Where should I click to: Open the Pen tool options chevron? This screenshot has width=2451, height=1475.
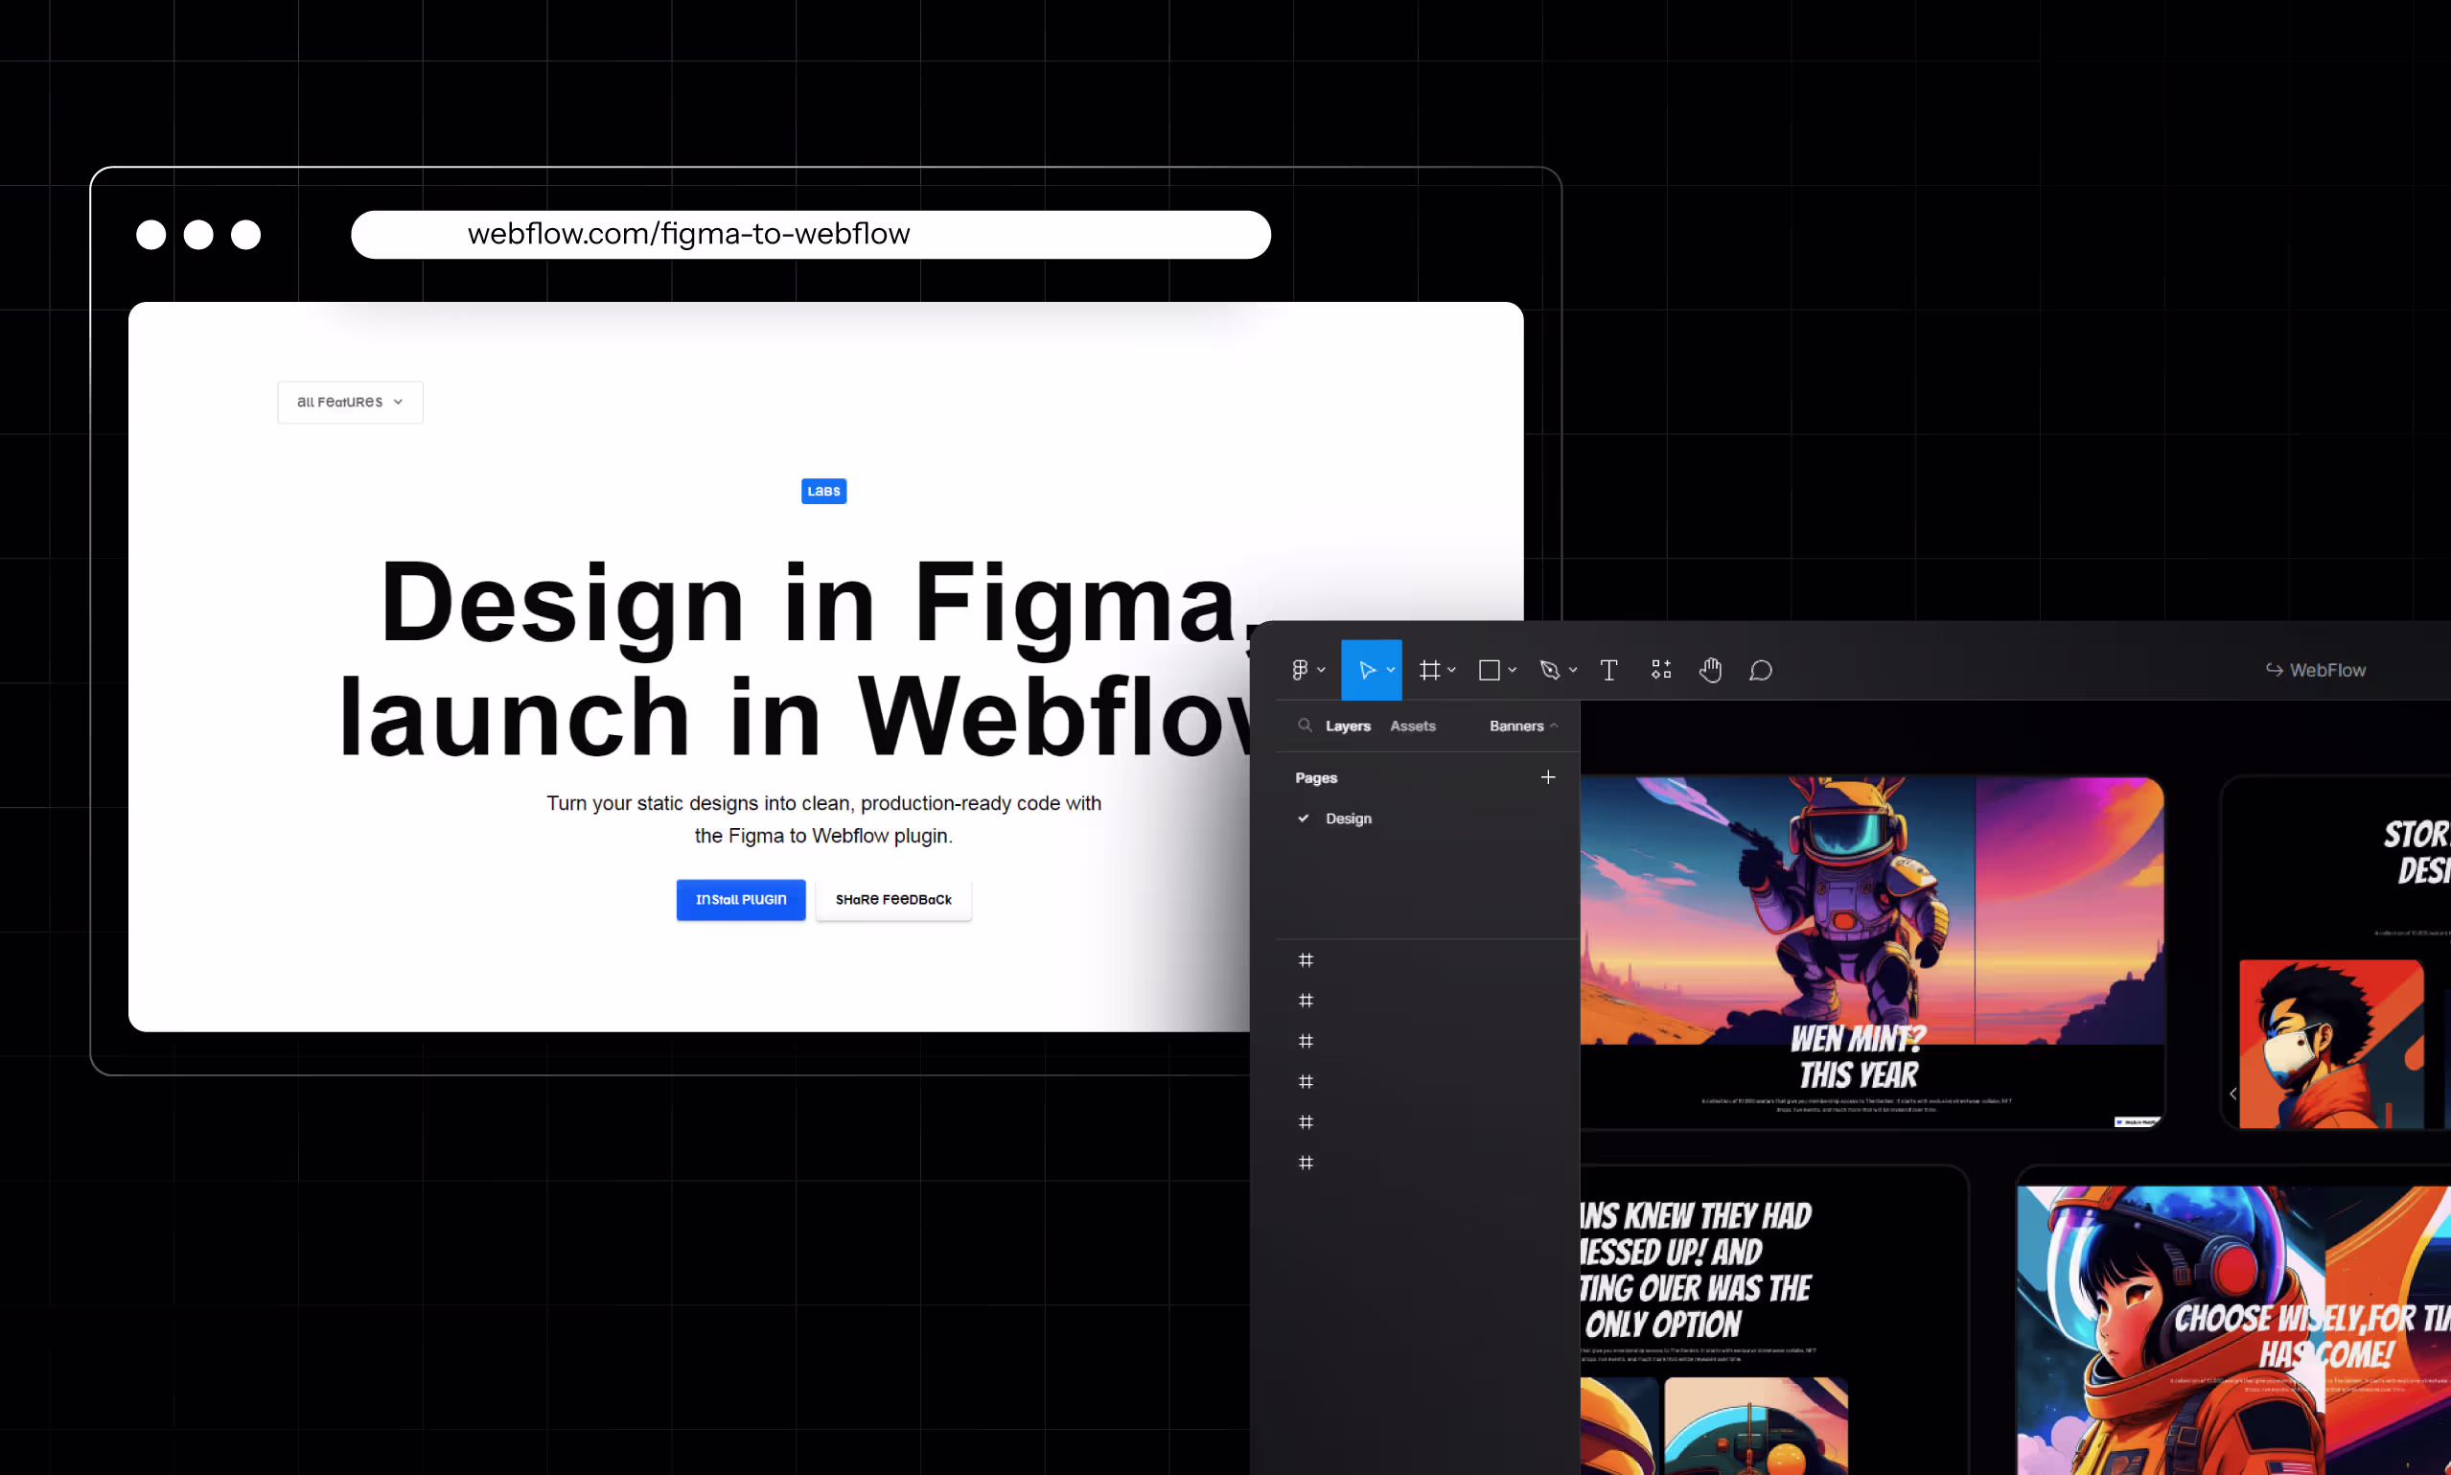1572,671
